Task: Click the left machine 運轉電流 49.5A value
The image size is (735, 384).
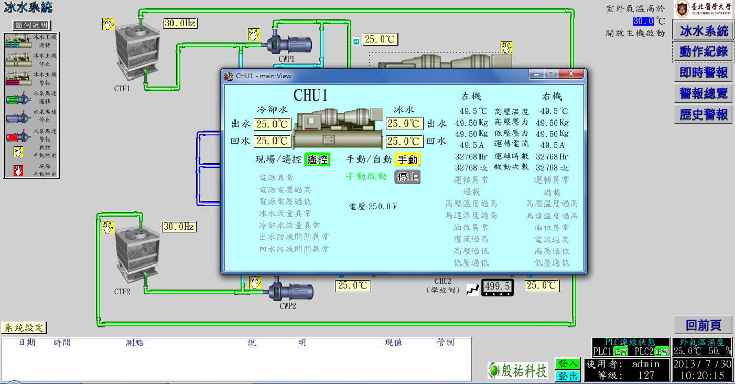Action: tap(471, 145)
